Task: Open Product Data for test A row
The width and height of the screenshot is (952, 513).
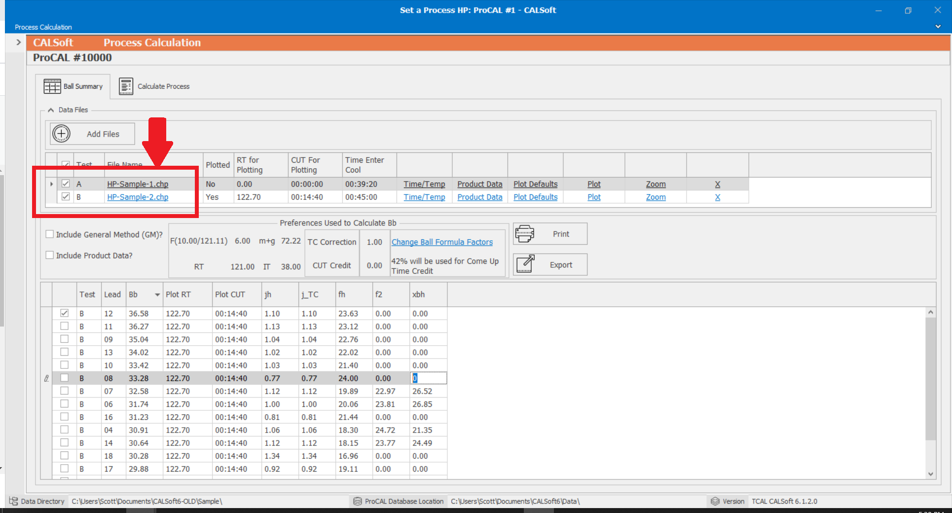Action: [479, 184]
